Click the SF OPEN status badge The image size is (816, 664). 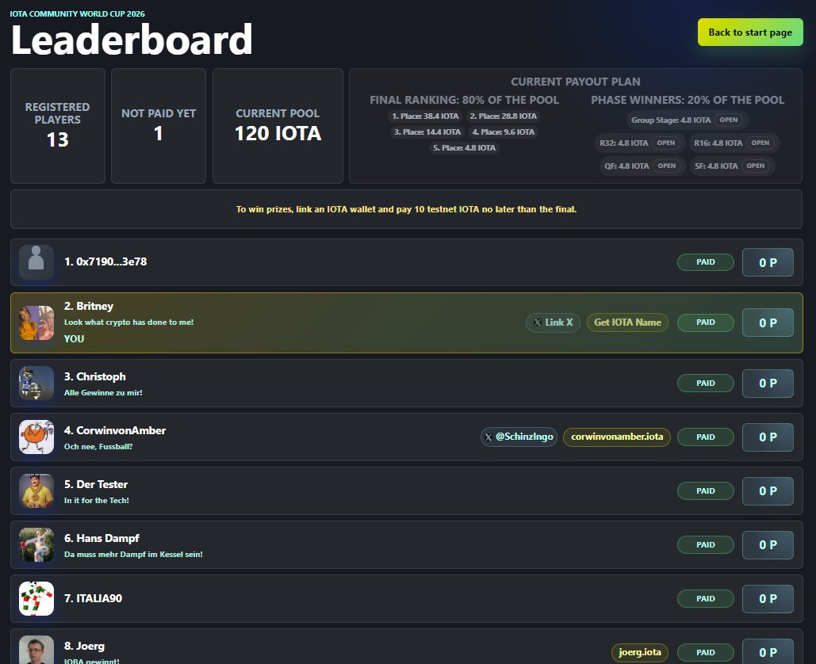tap(756, 166)
